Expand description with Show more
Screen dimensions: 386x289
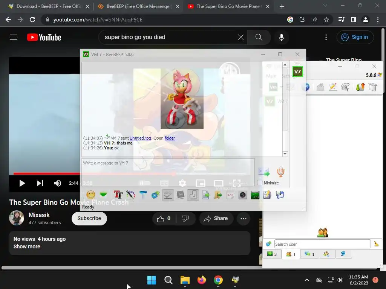coord(27,246)
